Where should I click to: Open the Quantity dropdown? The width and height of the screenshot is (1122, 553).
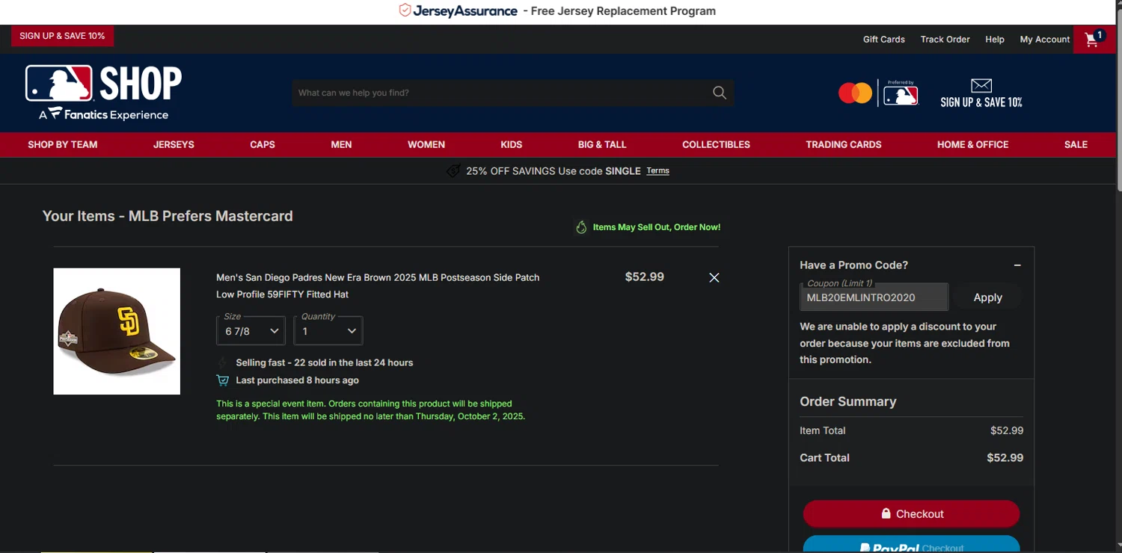(328, 330)
